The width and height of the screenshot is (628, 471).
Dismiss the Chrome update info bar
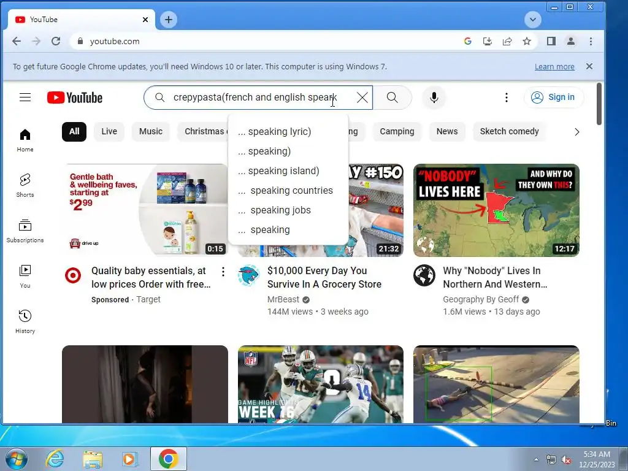pyautogui.click(x=589, y=66)
